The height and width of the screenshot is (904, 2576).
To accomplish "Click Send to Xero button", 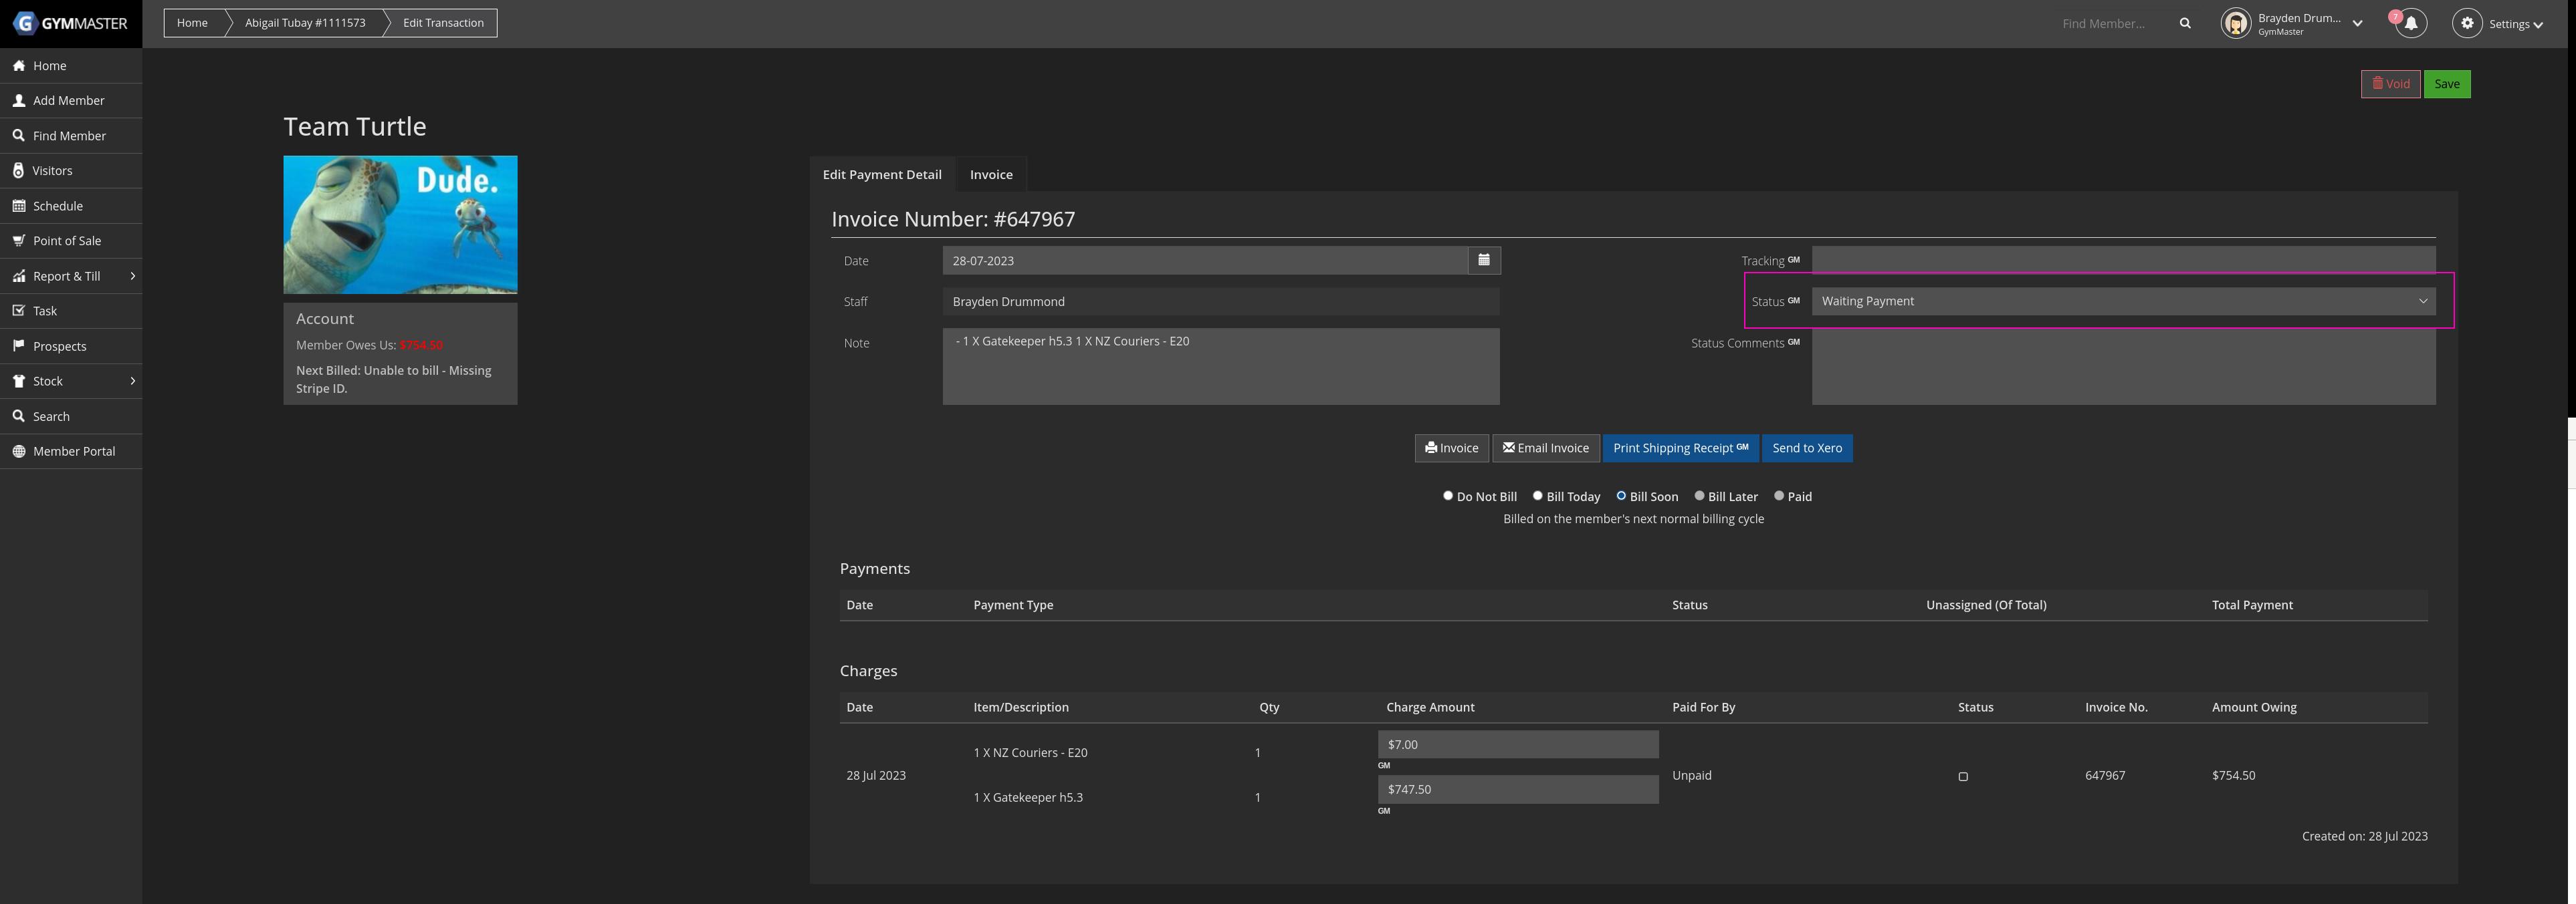I will click(x=1807, y=448).
